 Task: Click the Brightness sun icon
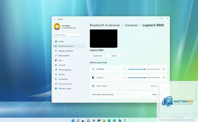93,69
